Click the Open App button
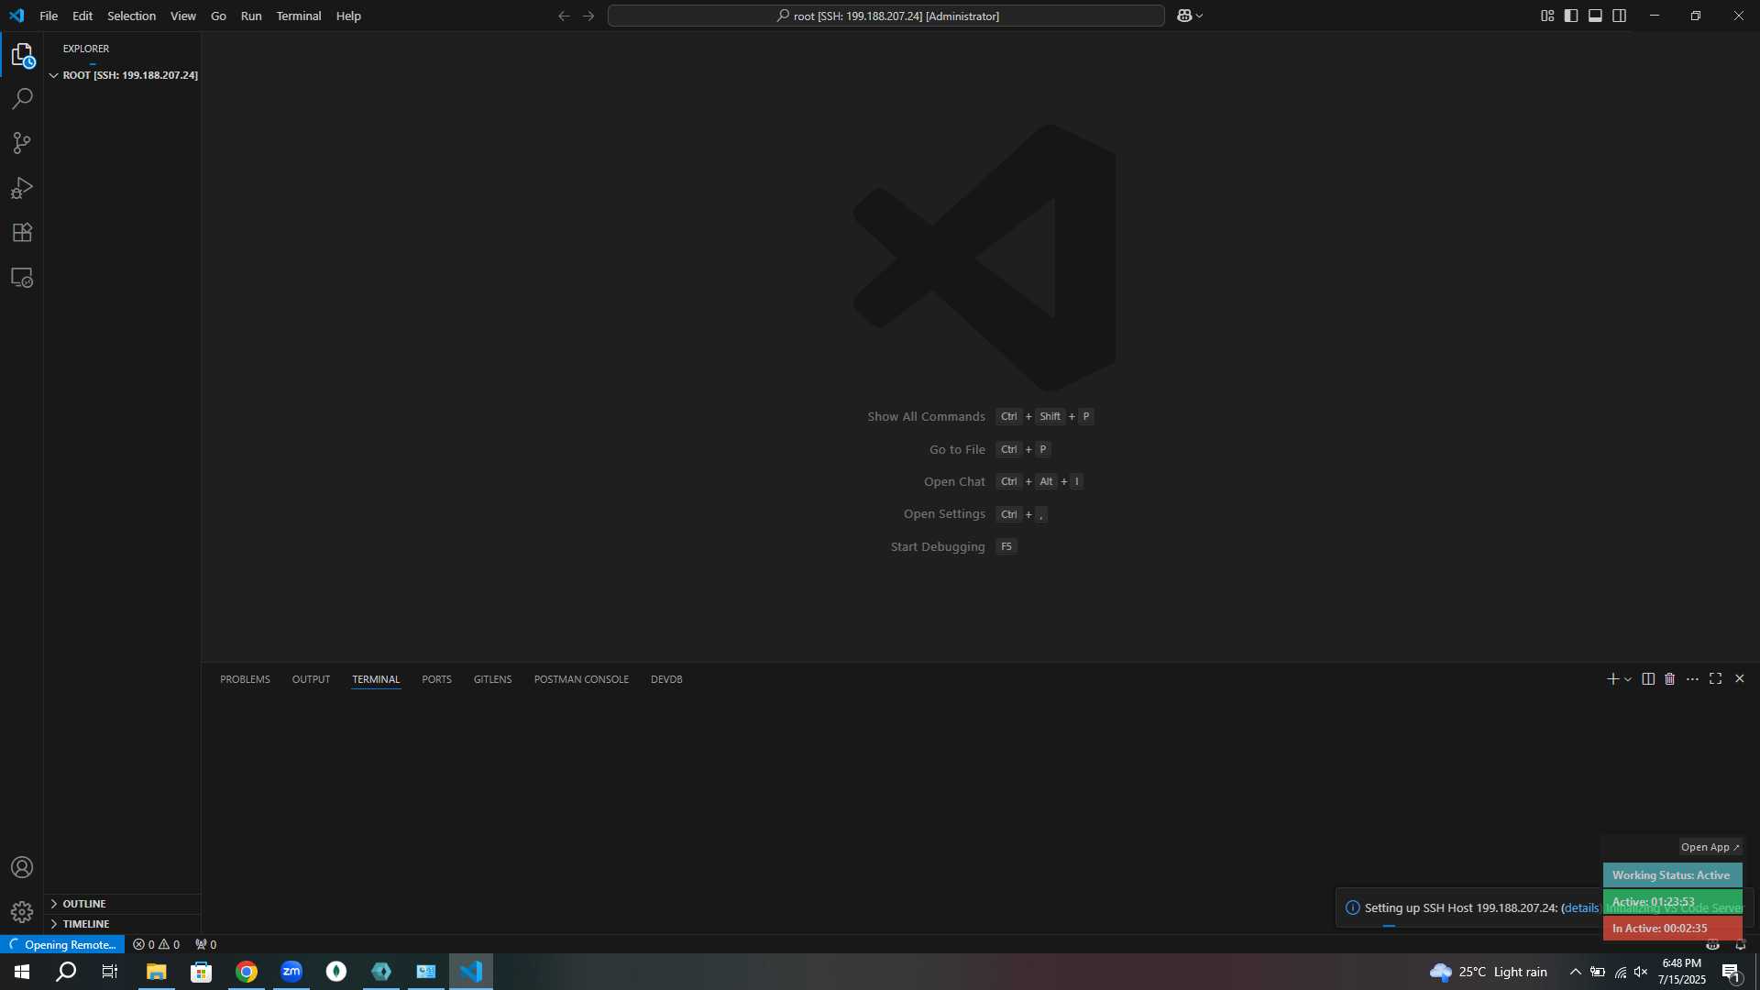Screen dimensions: 1760x990 tap(1710, 847)
